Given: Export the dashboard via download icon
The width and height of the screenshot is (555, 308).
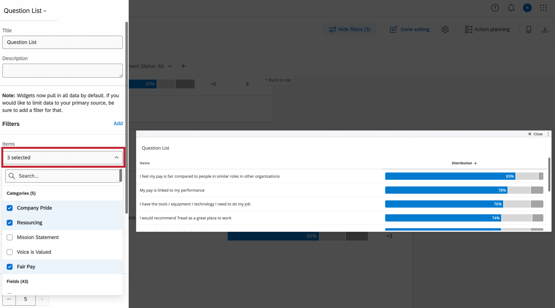Looking at the screenshot, I should click(545, 29).
